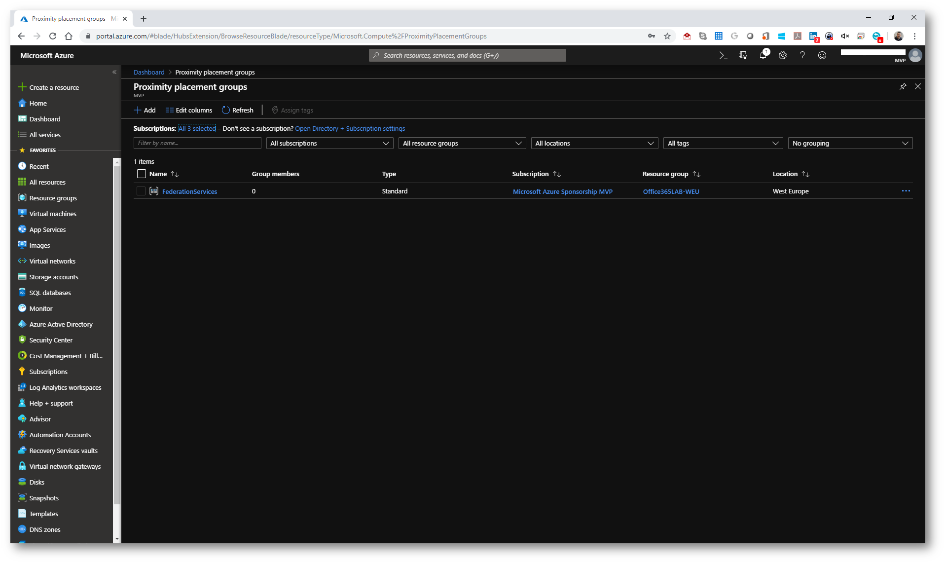
Task: Click the Security Center shield icon
Action: pos(22,340)
